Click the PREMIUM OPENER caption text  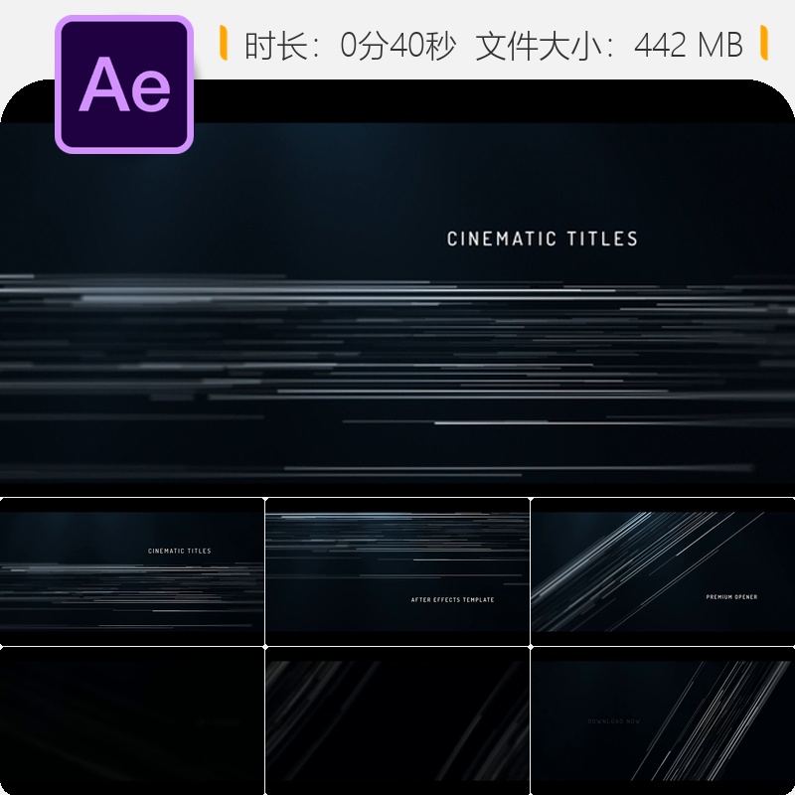pyautogui.click(x=731, y=597)
